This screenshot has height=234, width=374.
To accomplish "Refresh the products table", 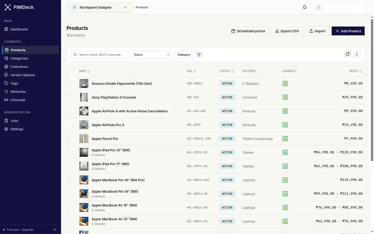I will [348, 54].
